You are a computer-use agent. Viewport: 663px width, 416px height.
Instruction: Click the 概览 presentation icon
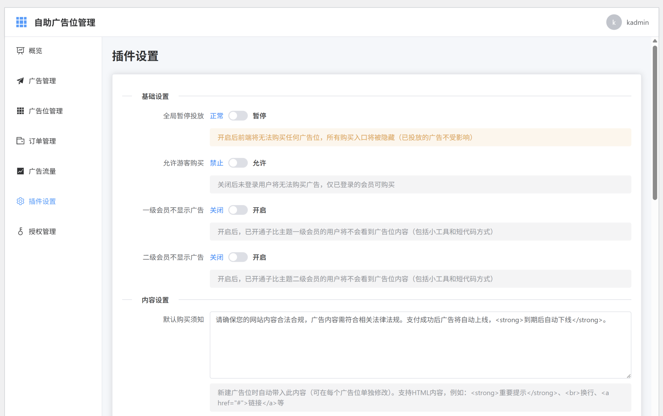click(20, 51)
